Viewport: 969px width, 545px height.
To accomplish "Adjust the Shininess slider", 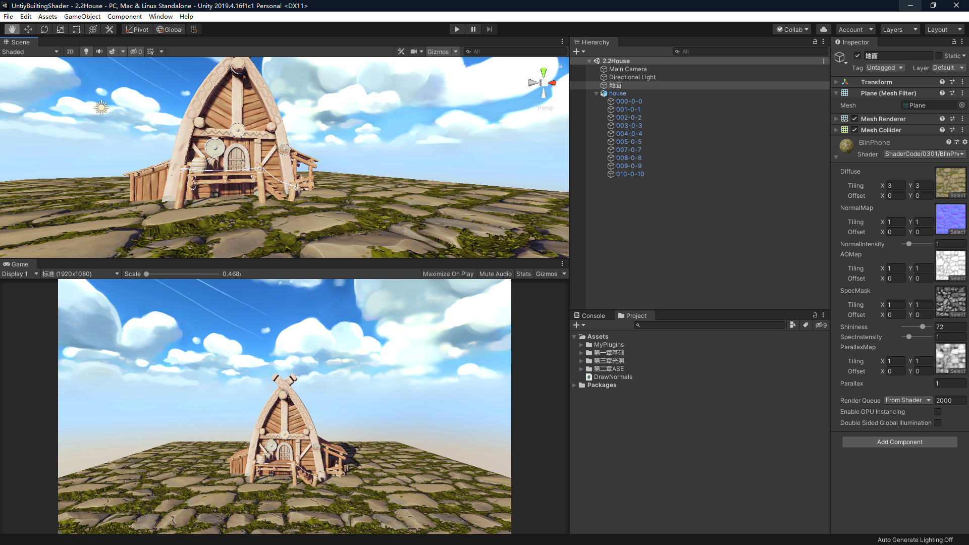I will [922, 326].
